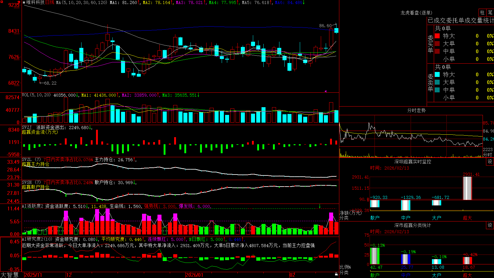
Task: Click the 活跃资金进出: 2249.680 reading
Action: pyautogui.click(x=63, y=128)
